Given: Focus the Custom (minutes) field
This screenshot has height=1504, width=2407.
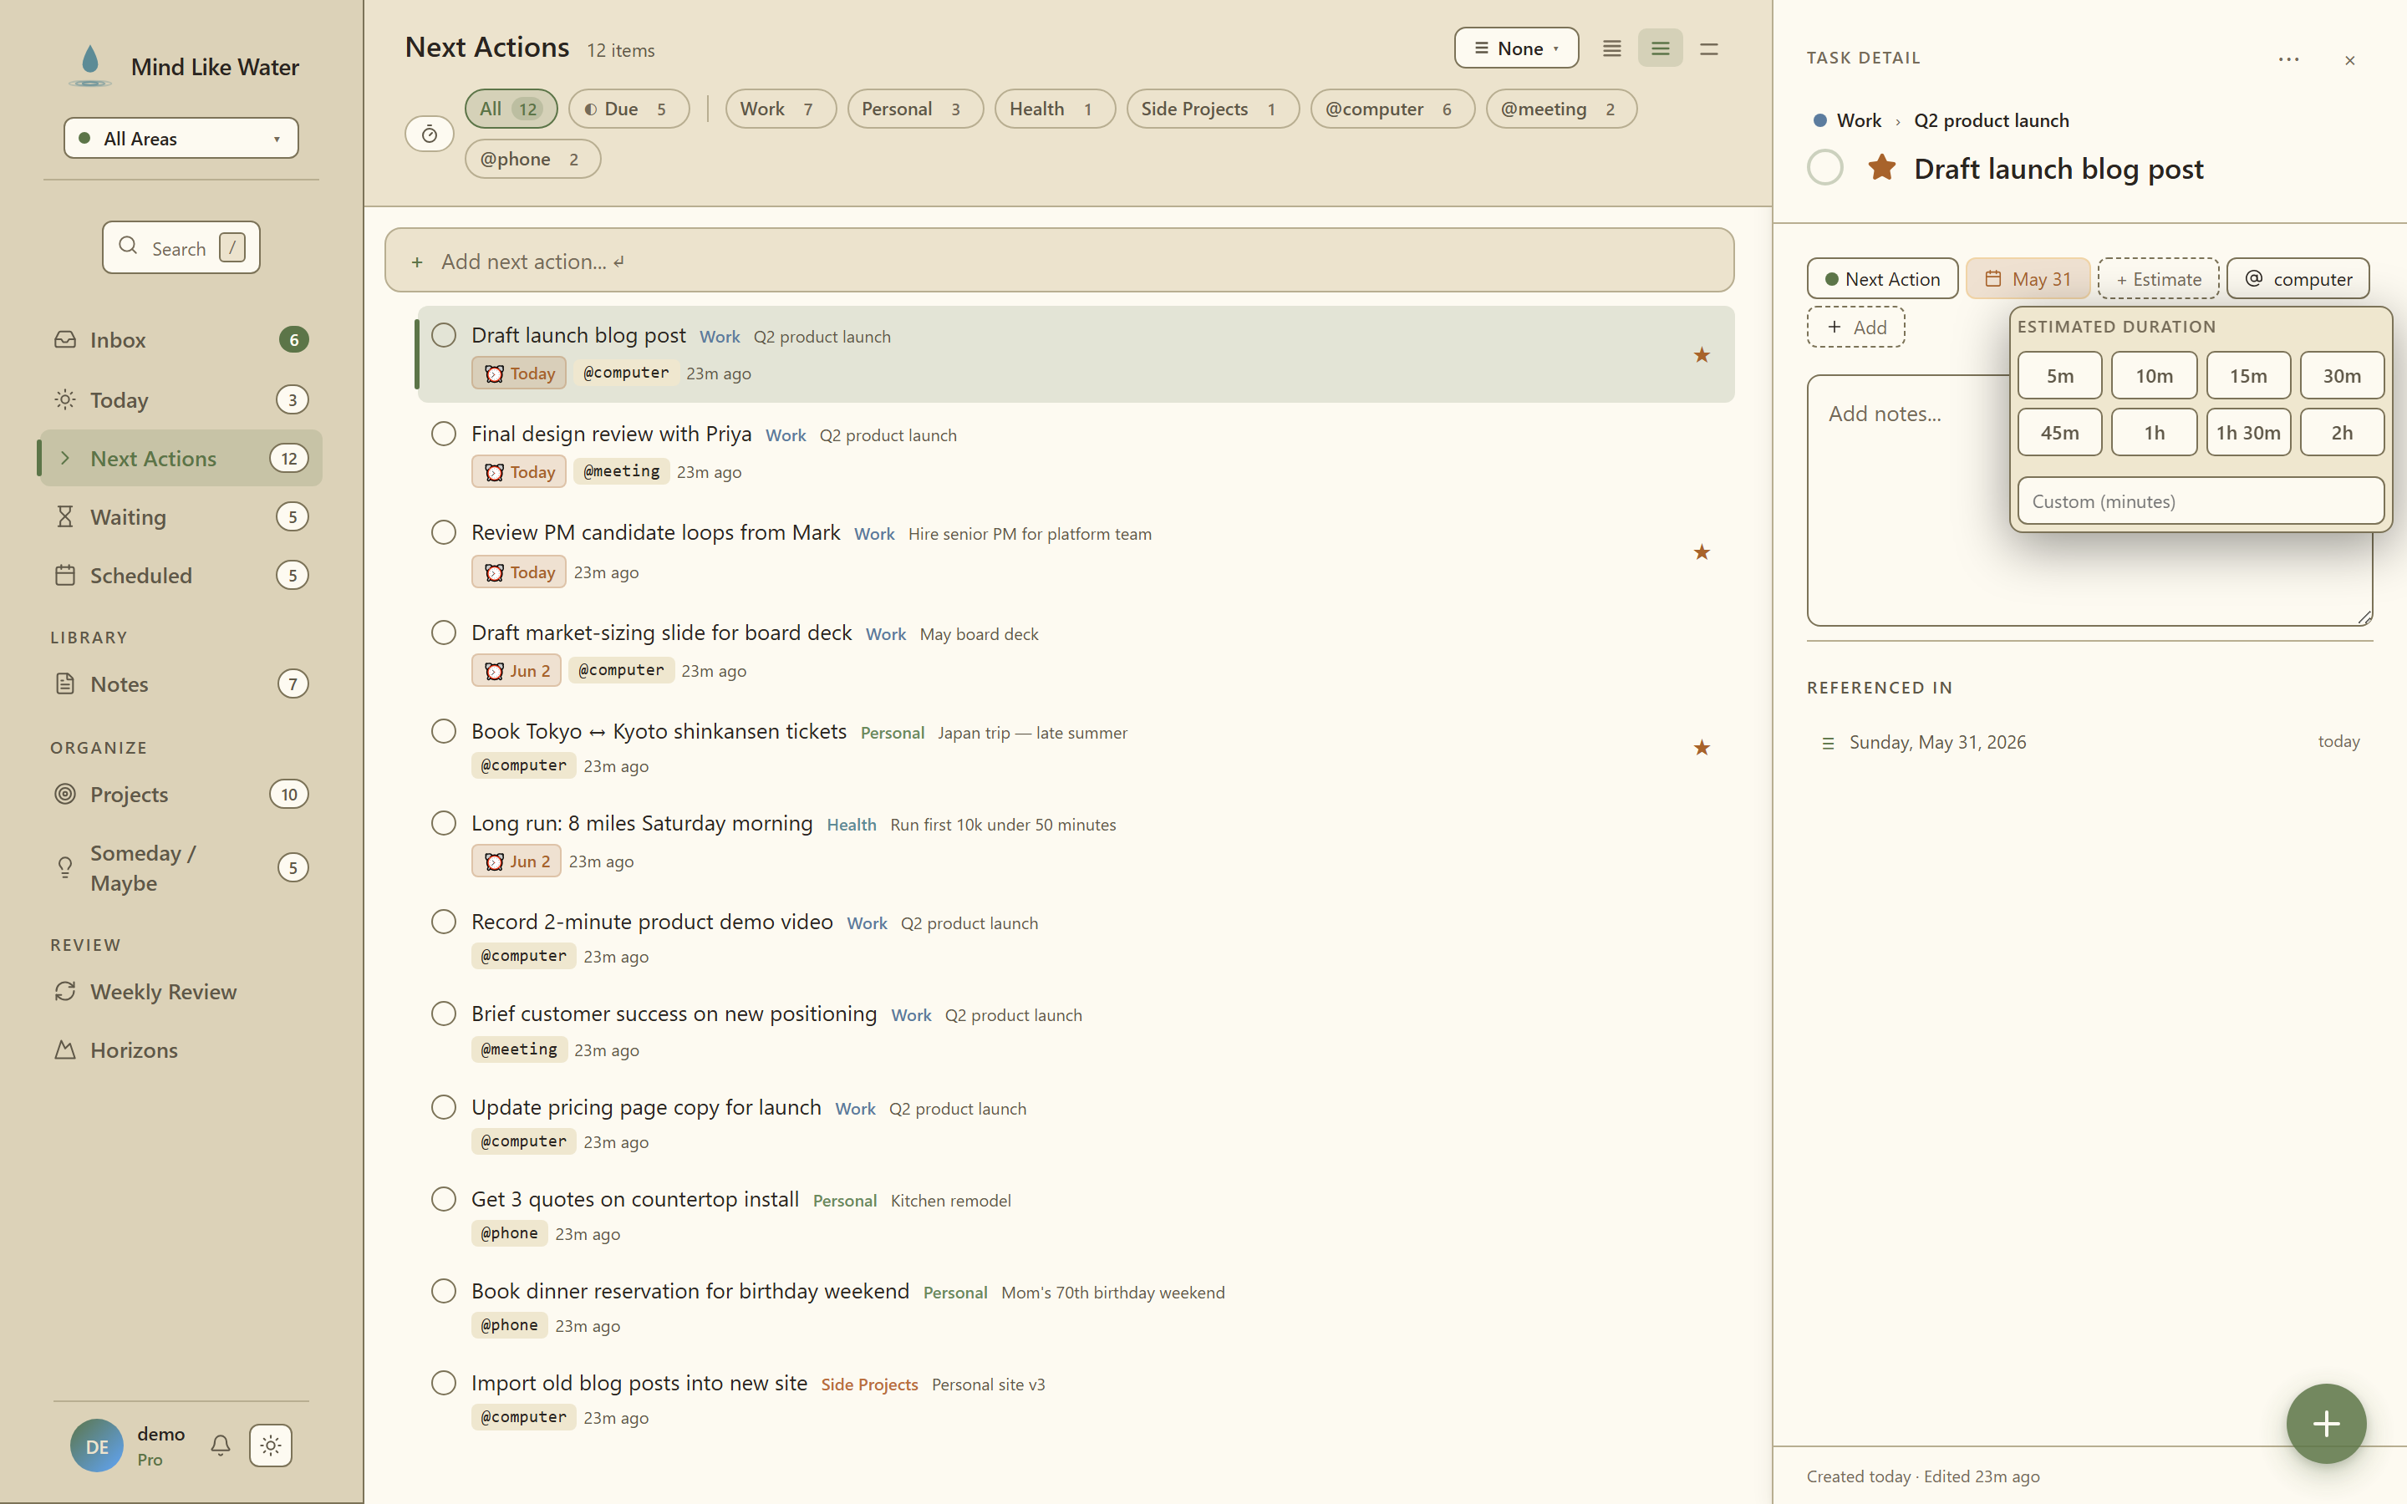Looking at the screenshot, I should pos(2200,500).
